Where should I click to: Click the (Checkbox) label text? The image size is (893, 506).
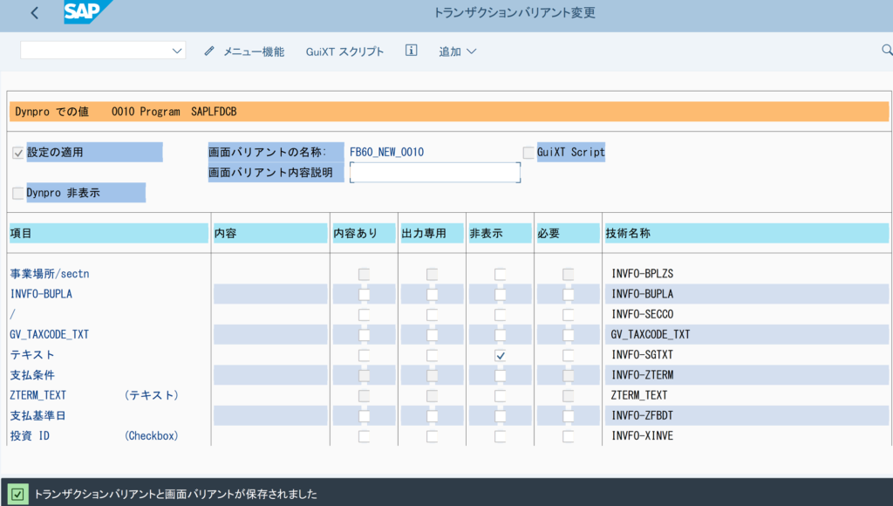pos(152,436)
